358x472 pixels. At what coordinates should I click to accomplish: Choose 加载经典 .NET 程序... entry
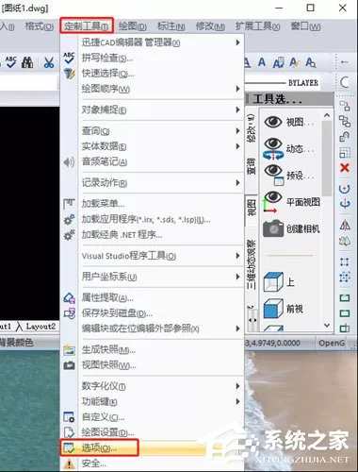tap(152, 235)
